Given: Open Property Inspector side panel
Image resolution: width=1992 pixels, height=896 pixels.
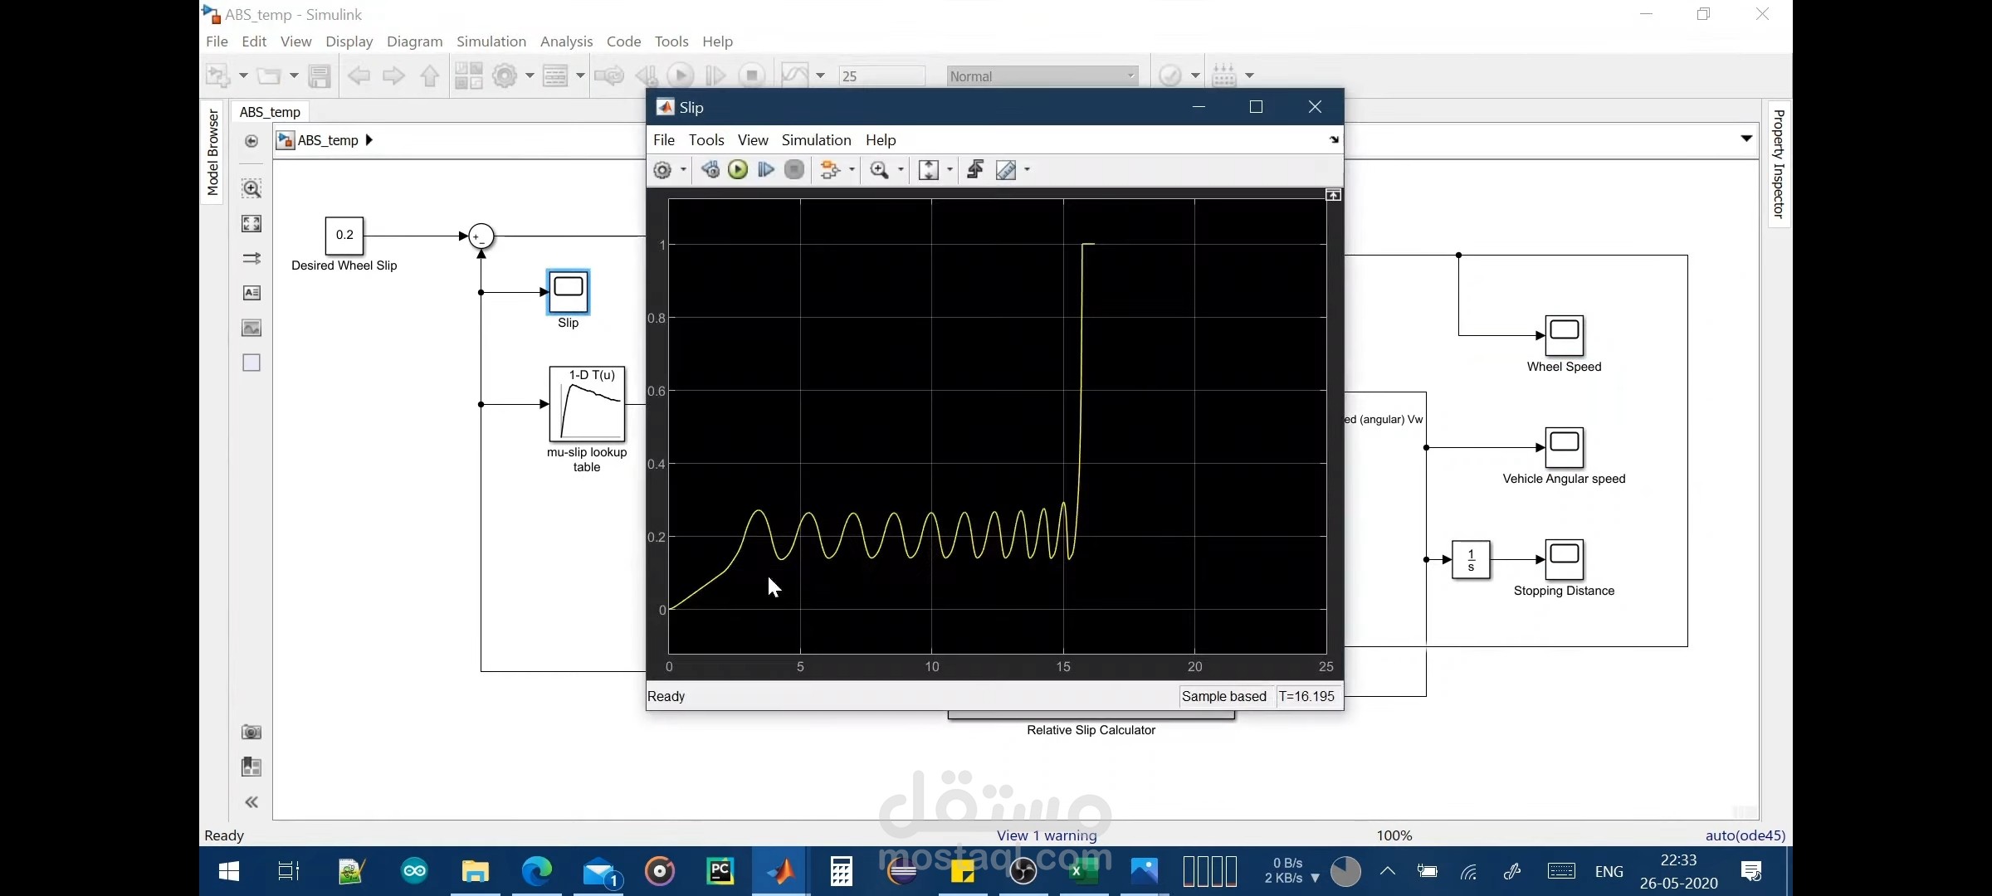Looking at the screenshot, I should tap(1778, 164).
